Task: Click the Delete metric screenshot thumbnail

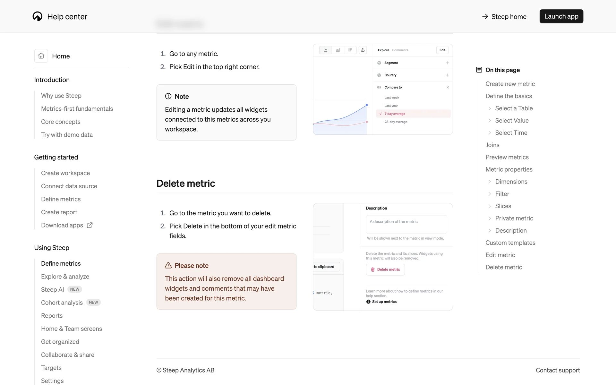Action: pos(382,257)
